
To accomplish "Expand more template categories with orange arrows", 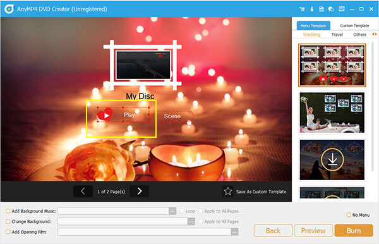I will [374, 34].
